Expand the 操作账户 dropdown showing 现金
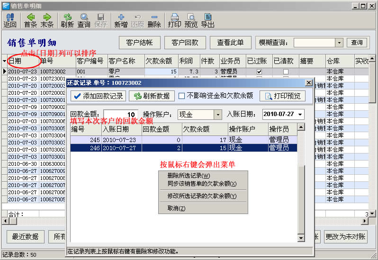 tap(217, 115)
